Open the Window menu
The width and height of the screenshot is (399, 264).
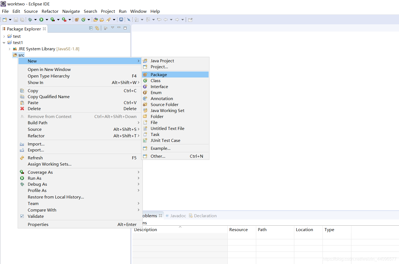tap(138, 11)
